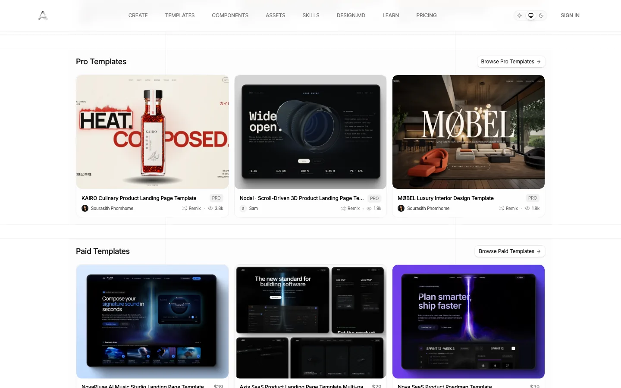621x388 pixels.
Task: Click 1.8k view count on MØBEL card
Action: tap(536, 208)
